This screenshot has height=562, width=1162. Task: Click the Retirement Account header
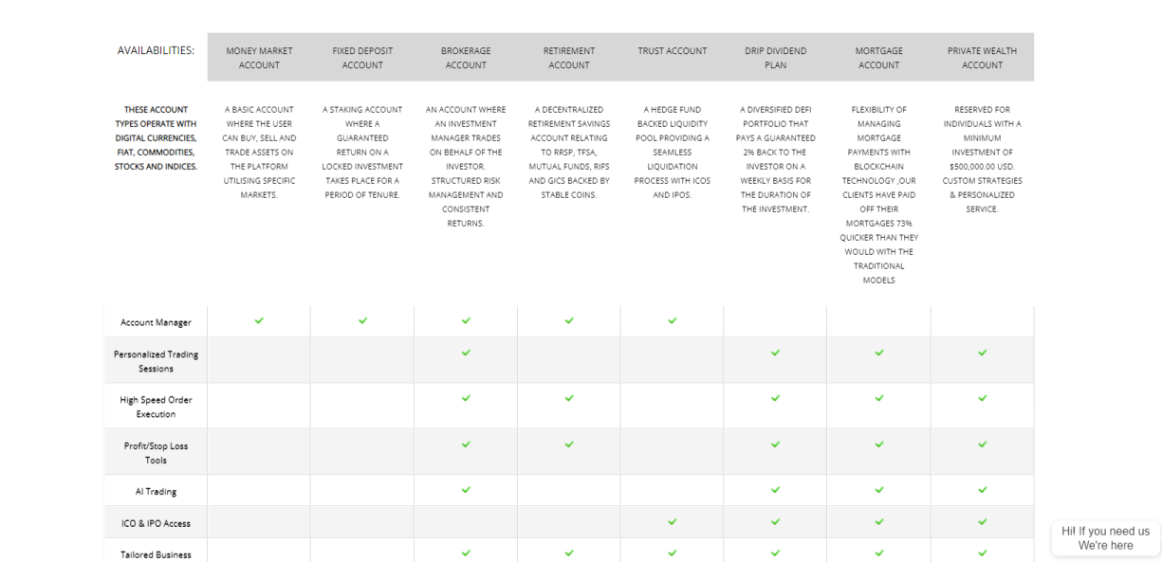tap(569, 58)
